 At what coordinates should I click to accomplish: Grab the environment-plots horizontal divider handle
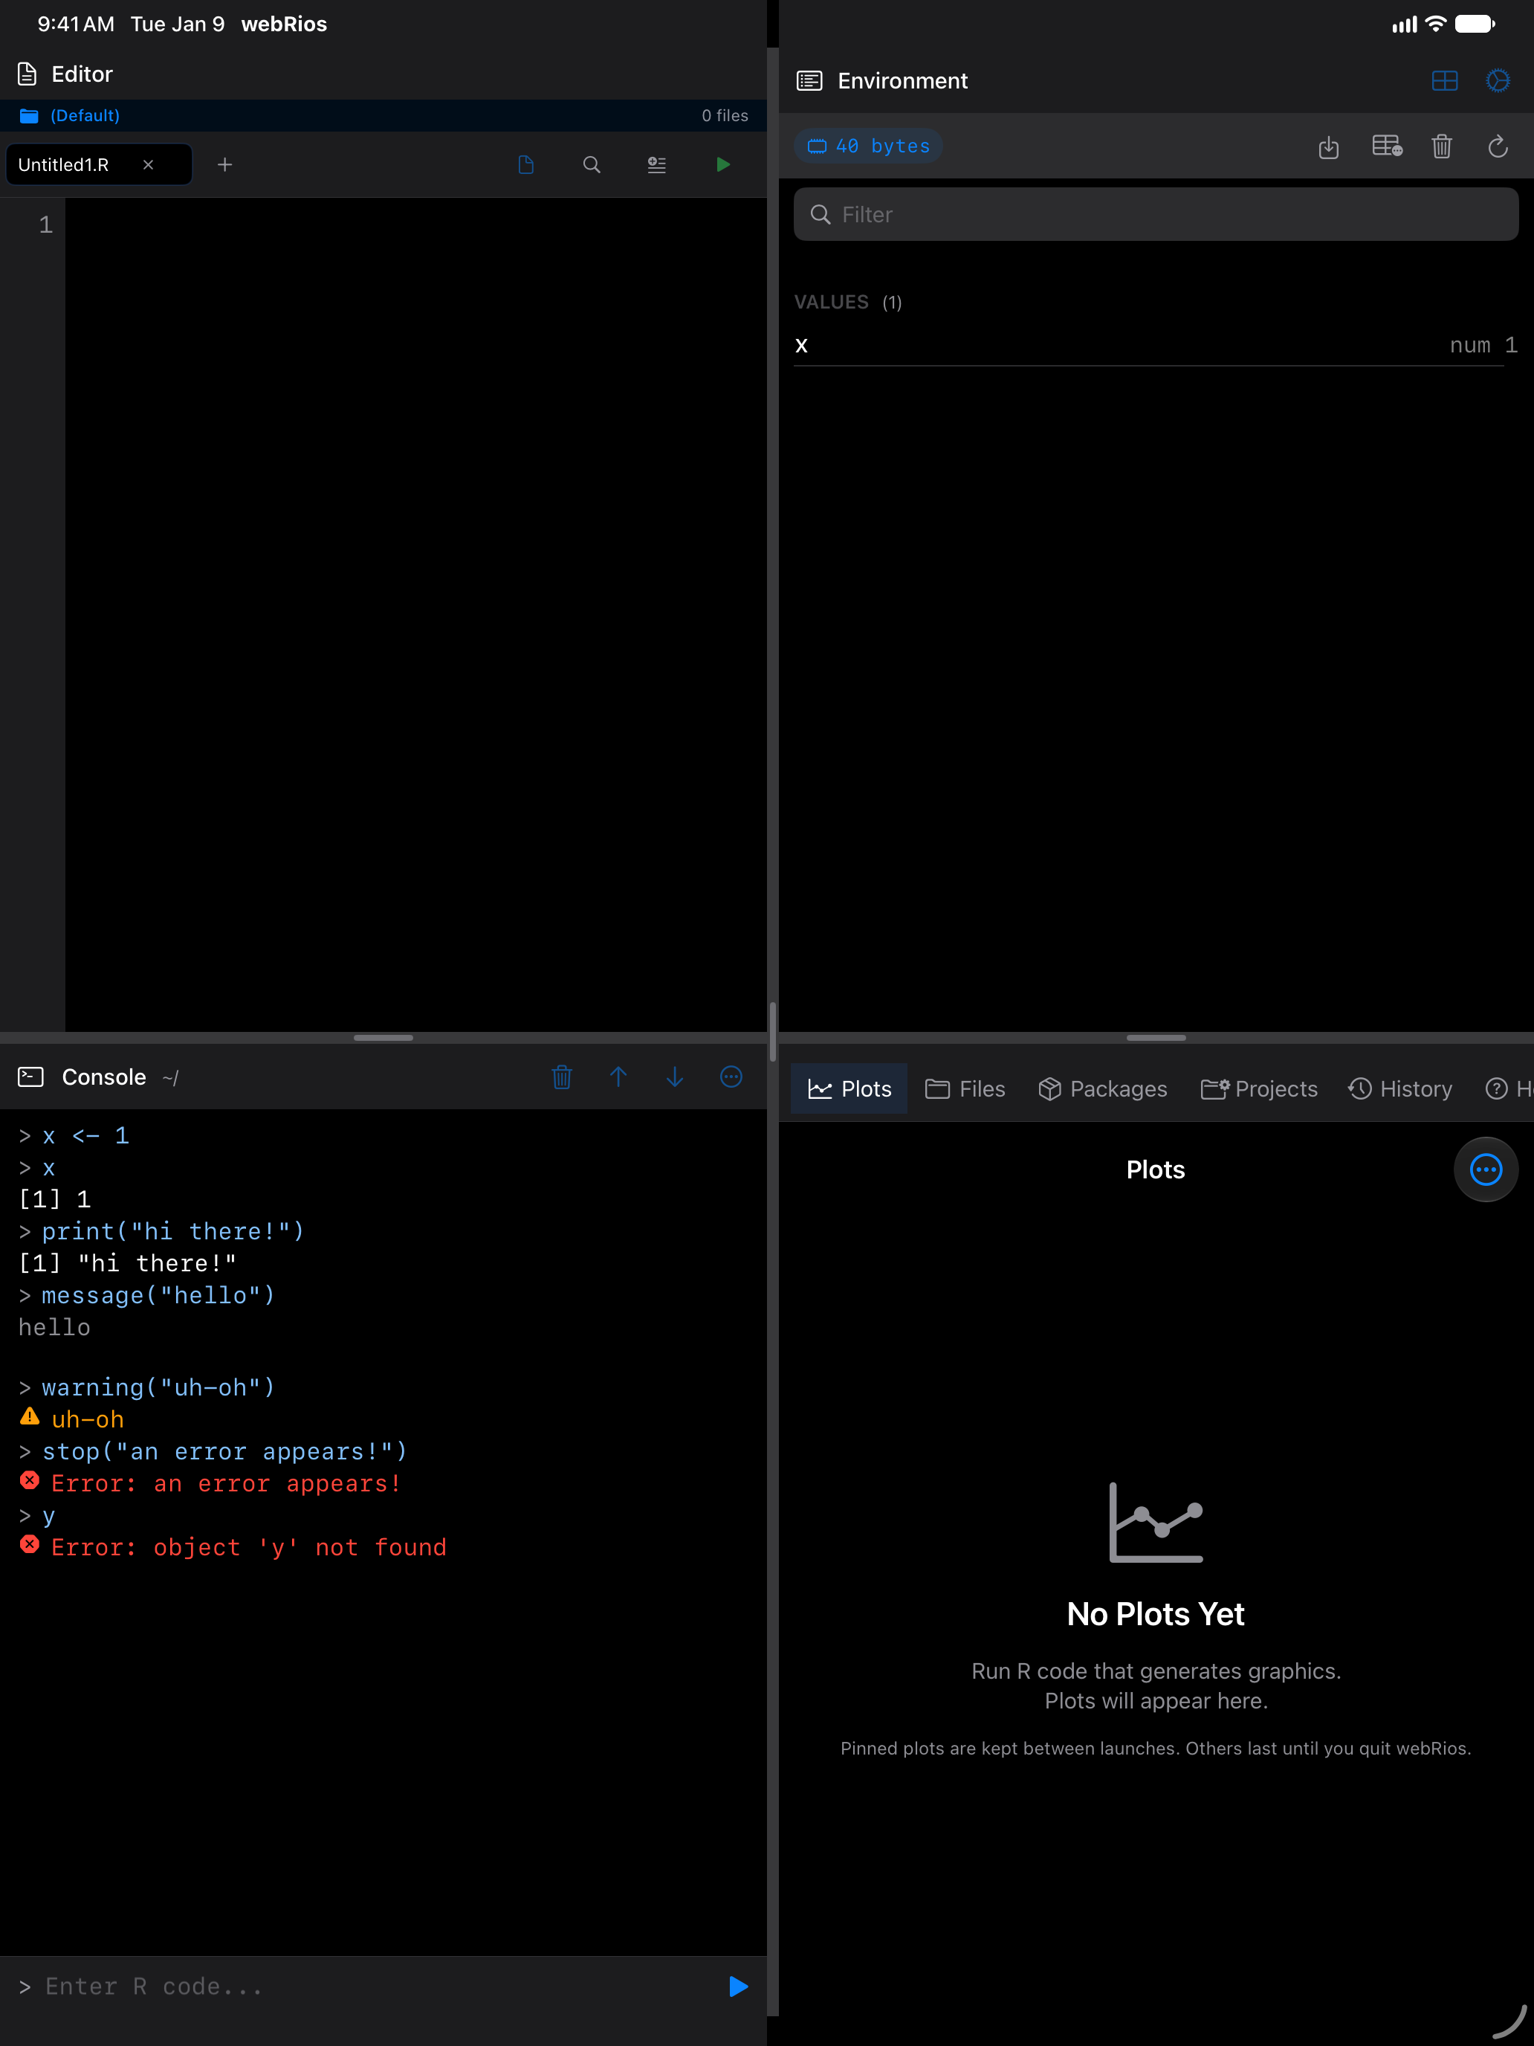point(1156,1038)
